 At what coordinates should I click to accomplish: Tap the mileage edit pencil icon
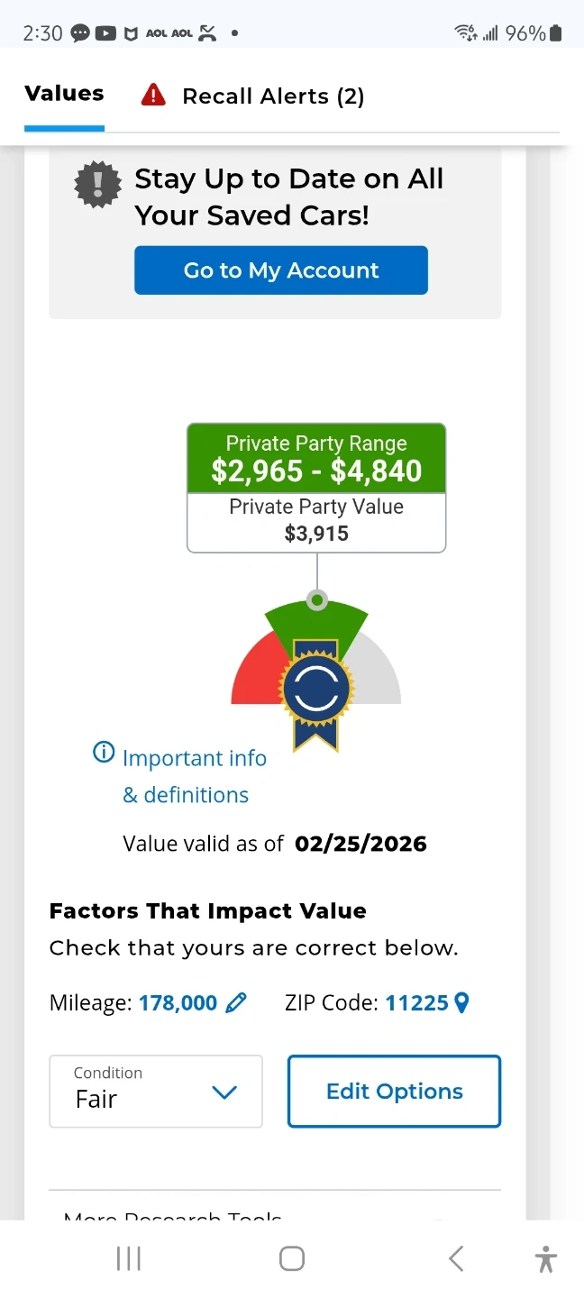pos(236,1002)
